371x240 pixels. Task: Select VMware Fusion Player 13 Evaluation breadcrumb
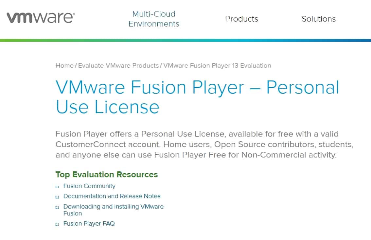217,65
